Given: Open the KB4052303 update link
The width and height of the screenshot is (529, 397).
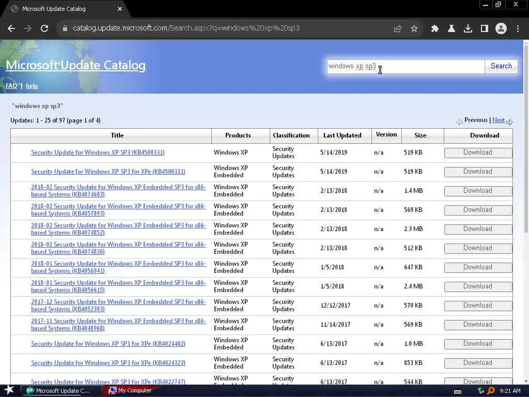Looking at the screenshot, I should (x=118, y=306).
